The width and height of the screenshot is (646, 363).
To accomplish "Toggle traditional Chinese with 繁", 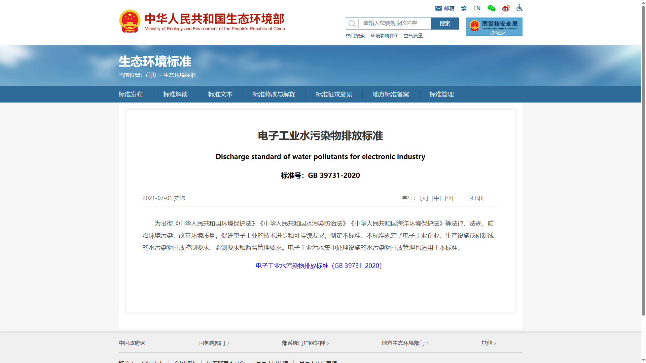I will click(464, 8).
